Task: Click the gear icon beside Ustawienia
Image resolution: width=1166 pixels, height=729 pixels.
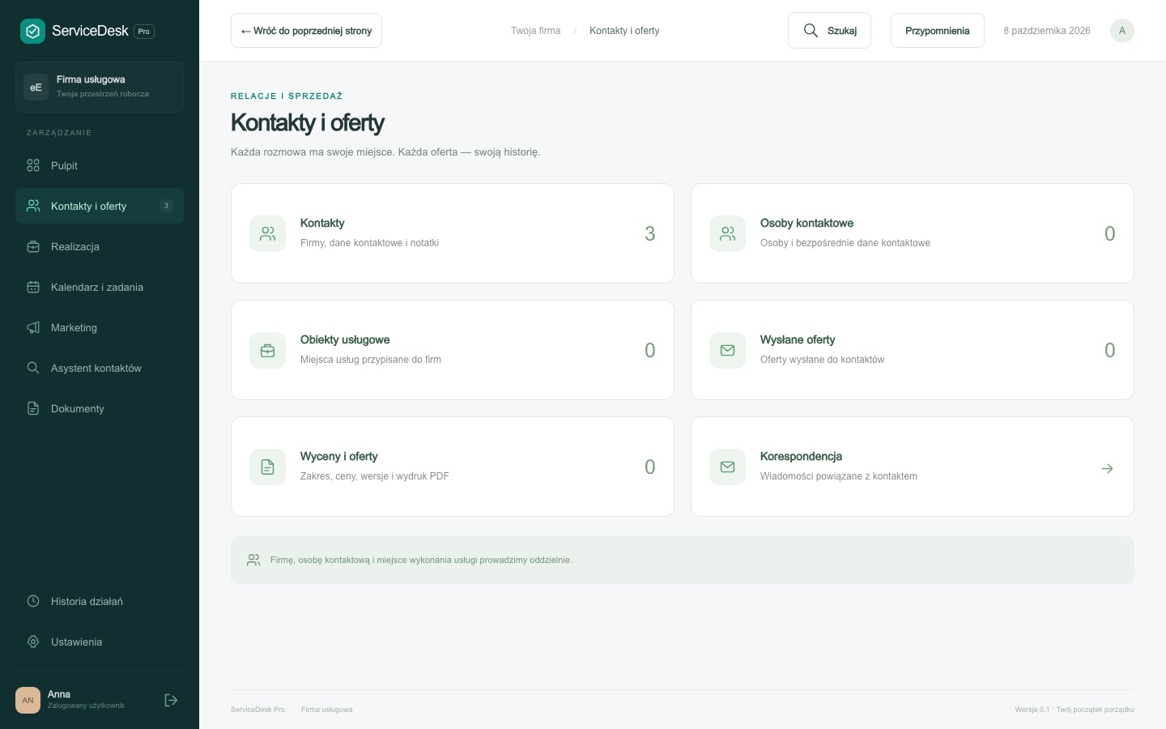Action: pyautogui.click(x=33, y=642)
